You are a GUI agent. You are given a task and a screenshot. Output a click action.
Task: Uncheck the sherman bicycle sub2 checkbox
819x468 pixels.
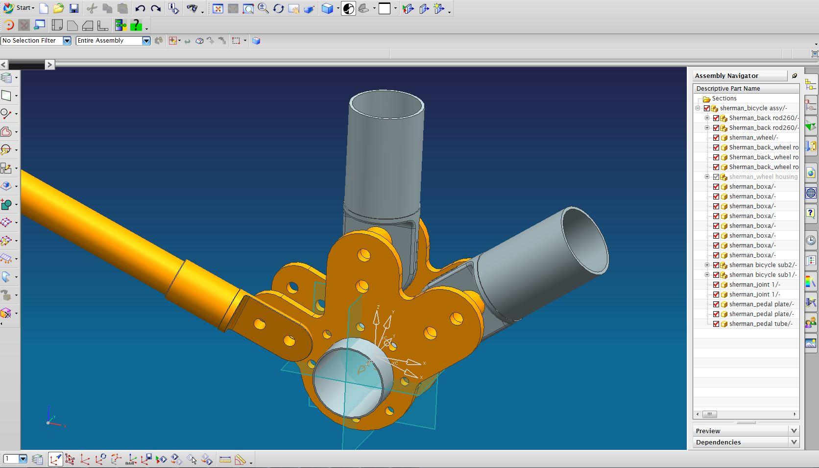tap(716, 265)
